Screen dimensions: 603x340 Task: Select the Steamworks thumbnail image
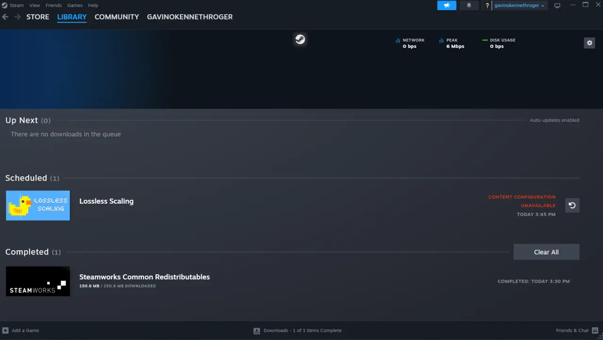pos(38,281)
